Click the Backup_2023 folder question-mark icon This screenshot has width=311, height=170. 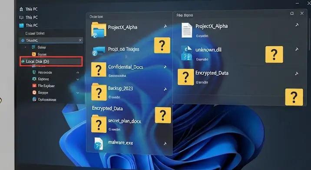coord(99,92)
